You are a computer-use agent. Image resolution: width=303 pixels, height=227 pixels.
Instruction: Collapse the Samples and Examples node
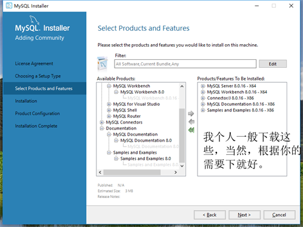[109, 153]
